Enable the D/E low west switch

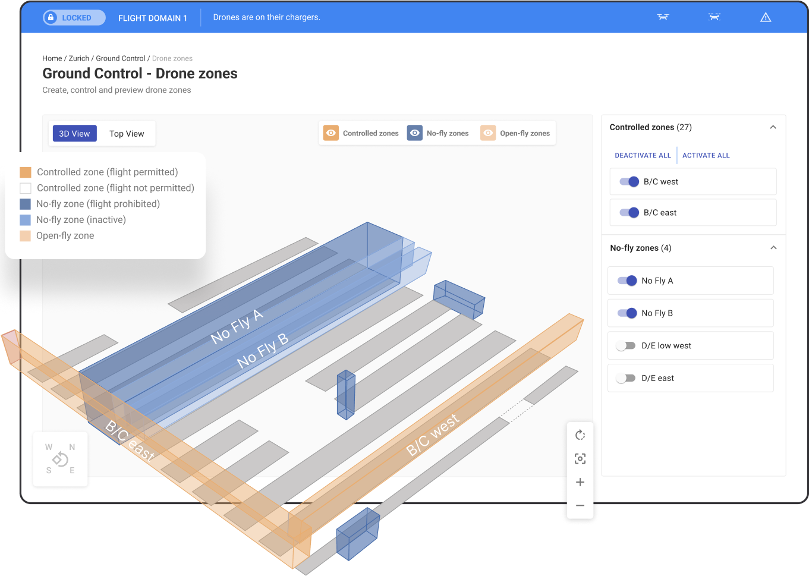click(626, 346)
